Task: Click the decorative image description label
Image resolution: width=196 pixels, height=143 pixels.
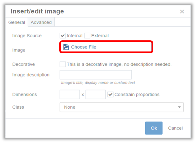Action: click(119, 64)
